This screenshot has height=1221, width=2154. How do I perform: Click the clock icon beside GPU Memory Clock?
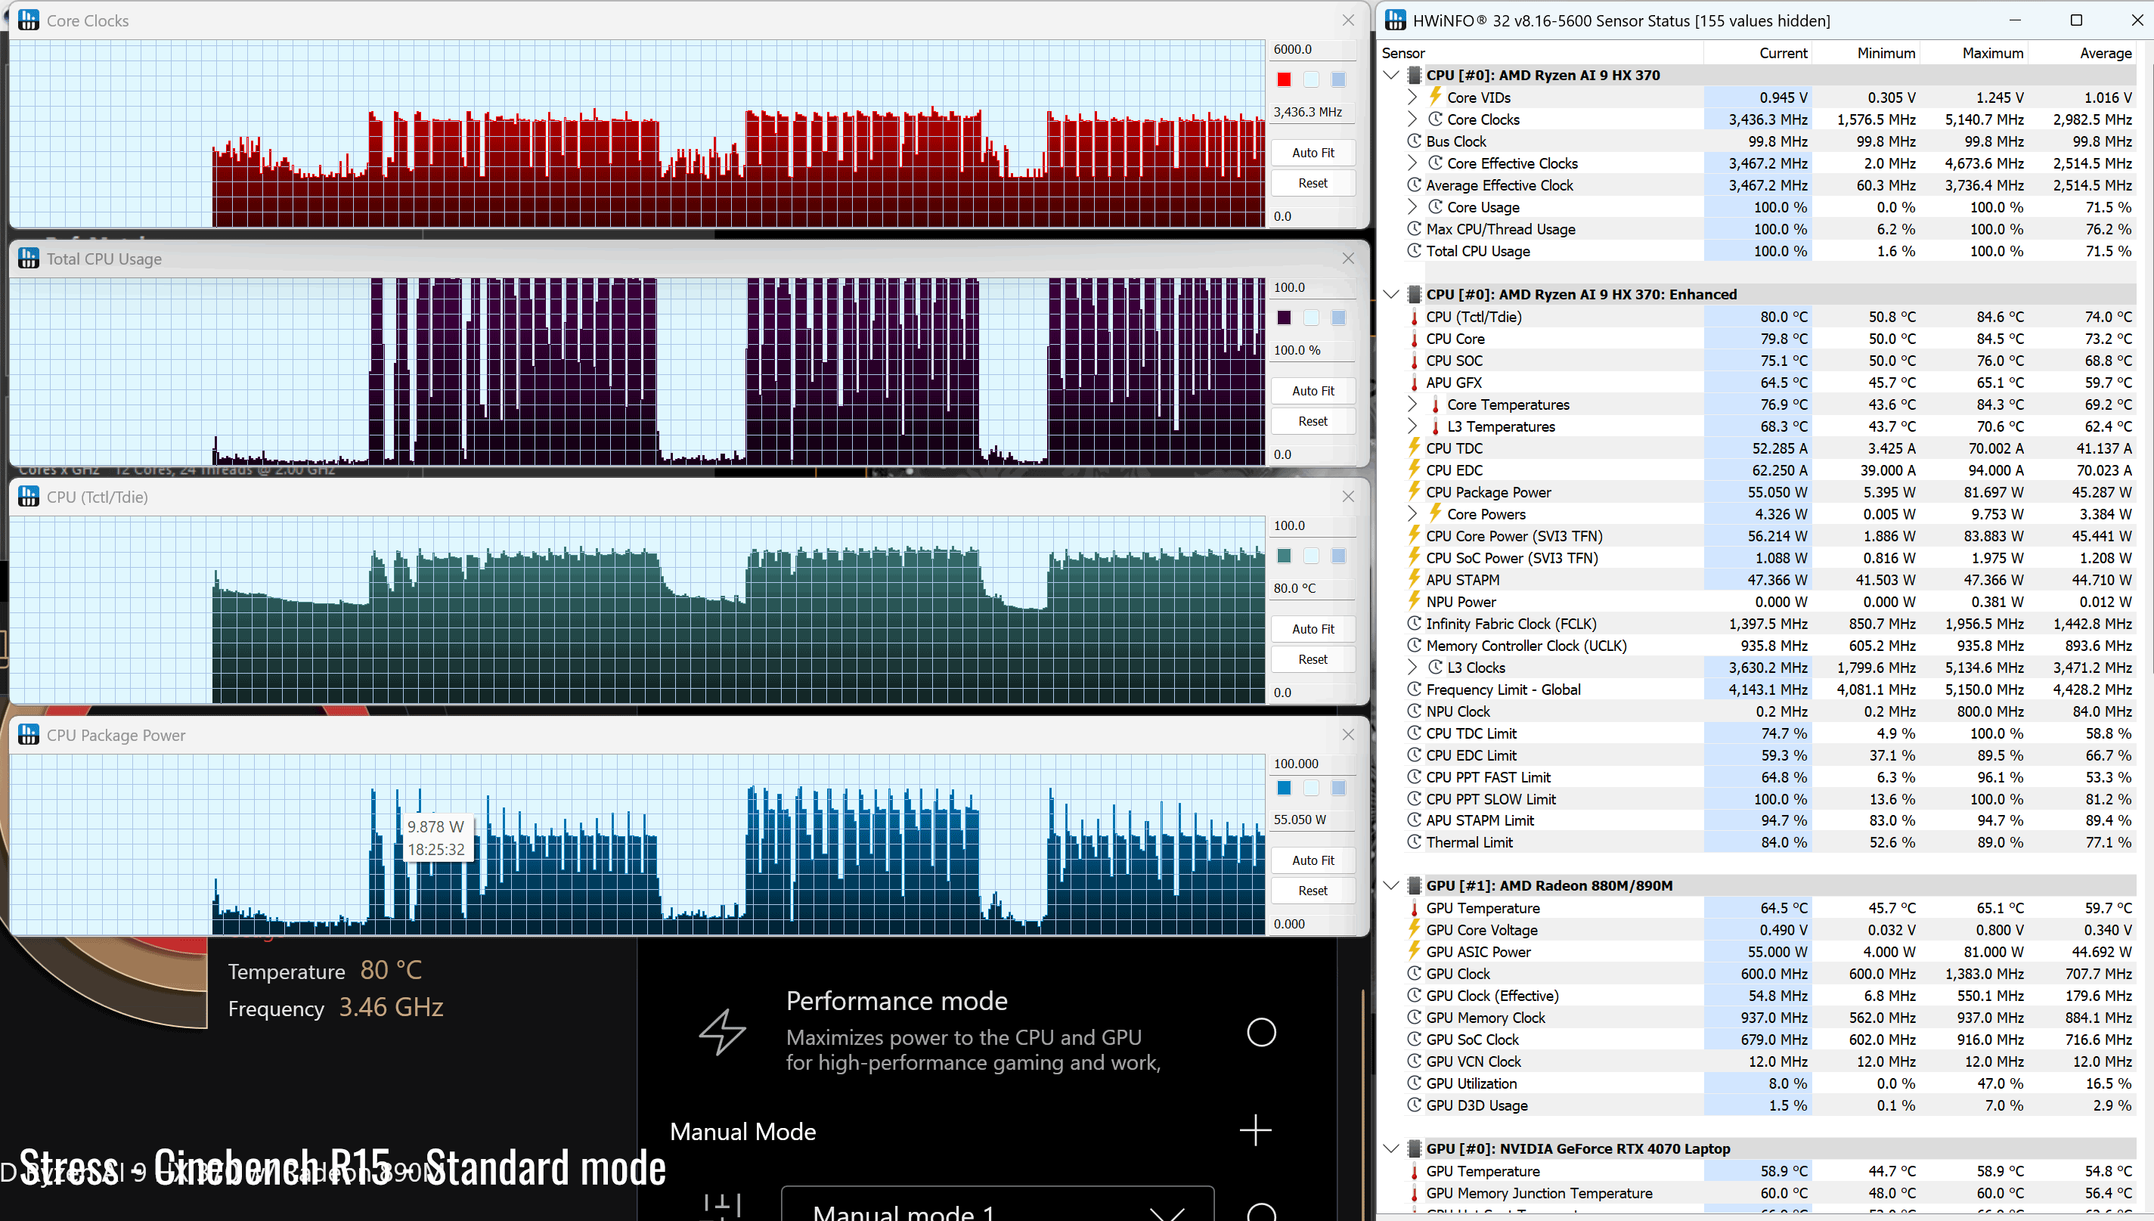[1414, 1017]
